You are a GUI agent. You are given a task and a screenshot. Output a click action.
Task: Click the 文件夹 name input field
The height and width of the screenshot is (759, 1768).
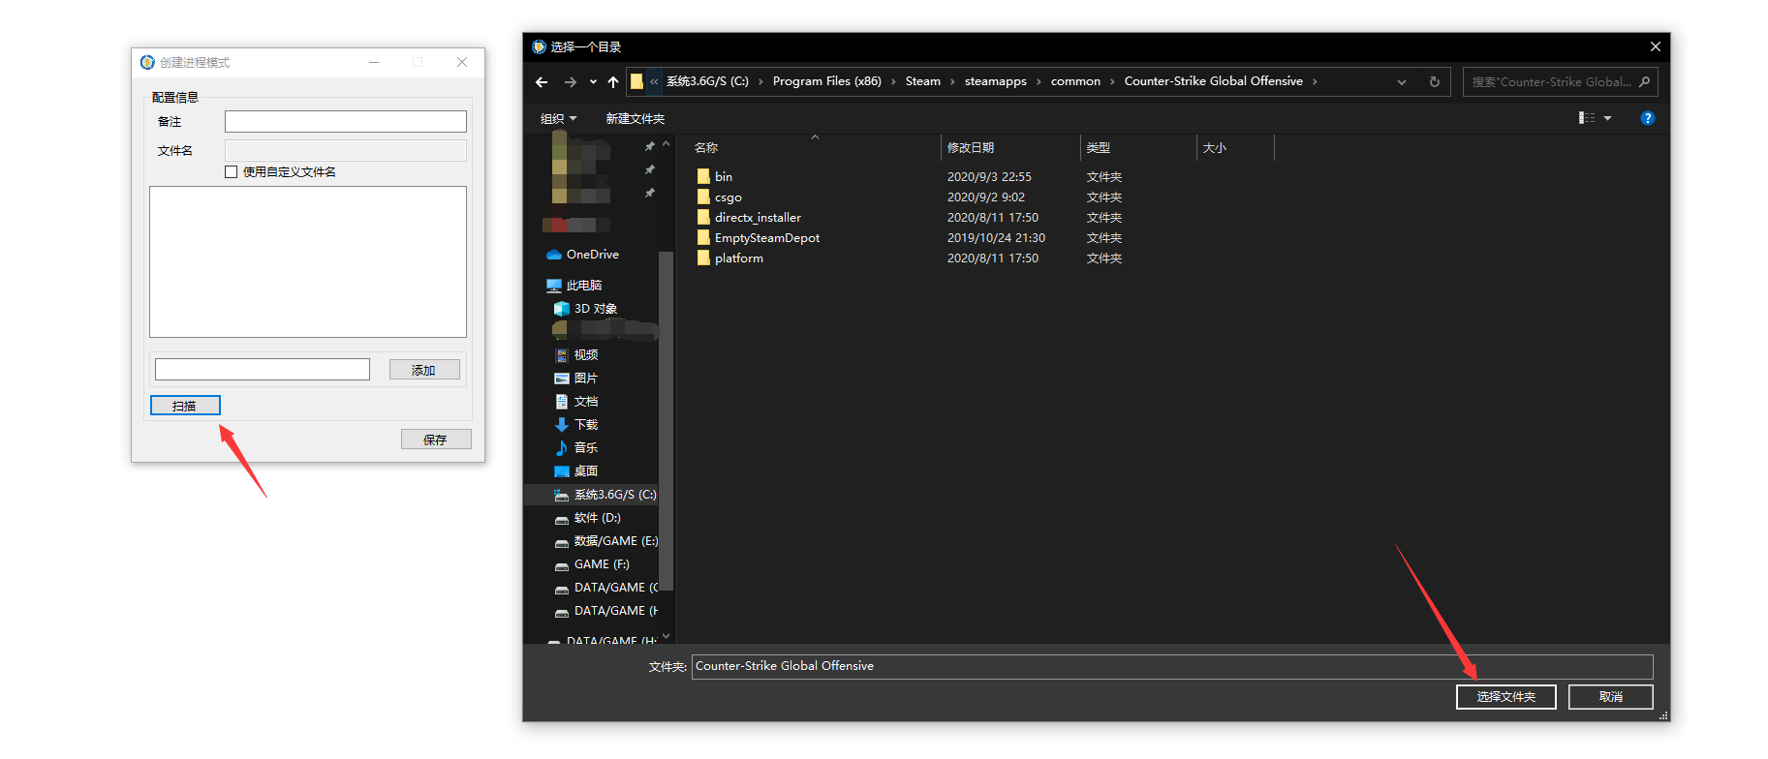tap(1172, 666)
